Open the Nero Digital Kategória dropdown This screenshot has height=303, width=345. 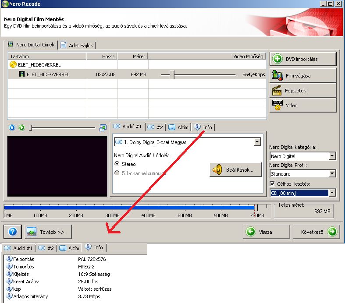(x=332, y=156)
